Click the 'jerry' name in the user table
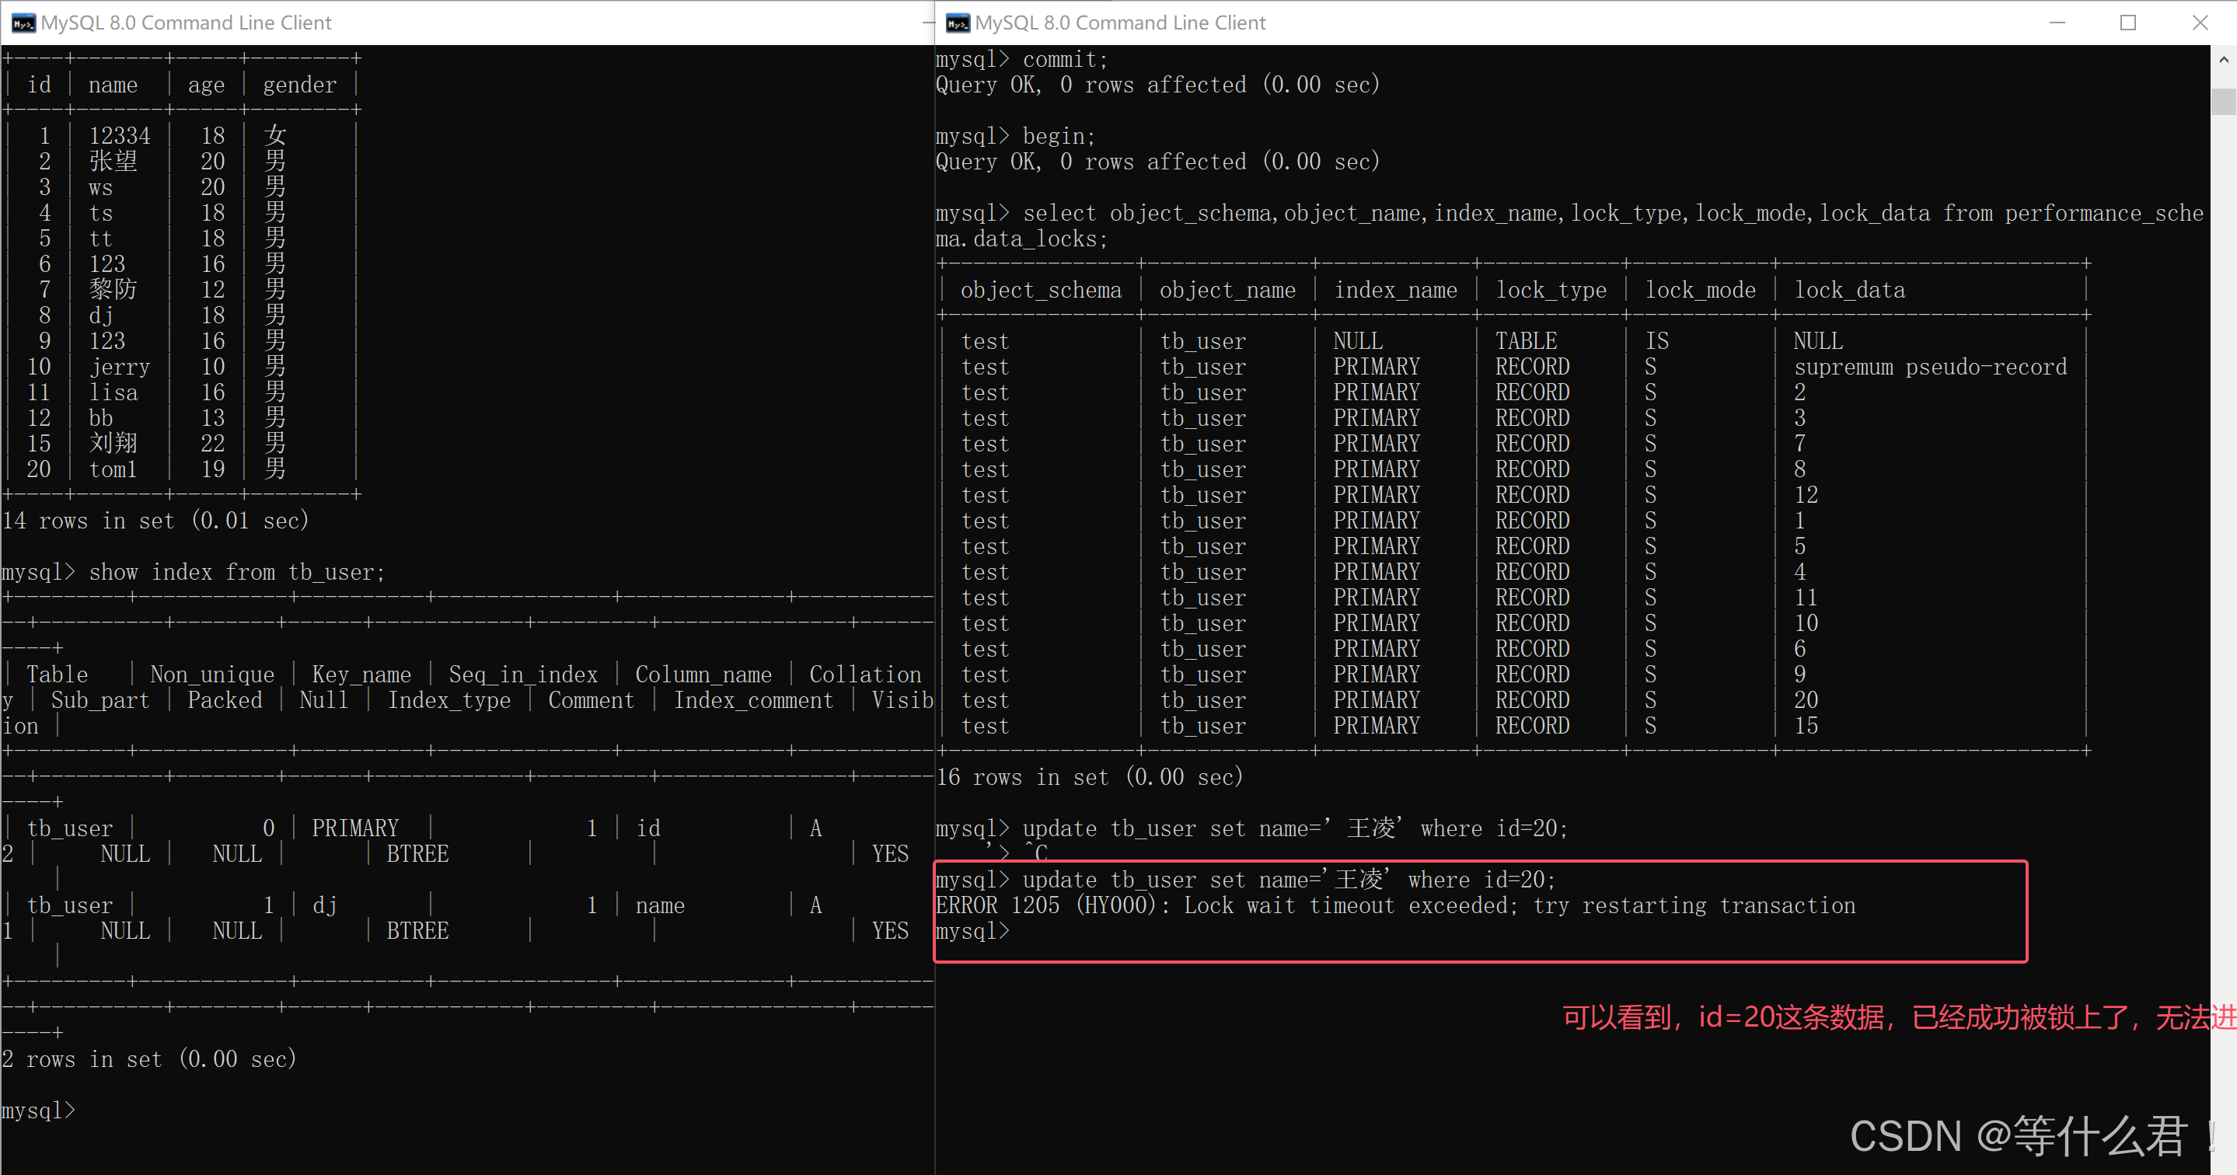2237x1175 pixels. click(120, 367)
